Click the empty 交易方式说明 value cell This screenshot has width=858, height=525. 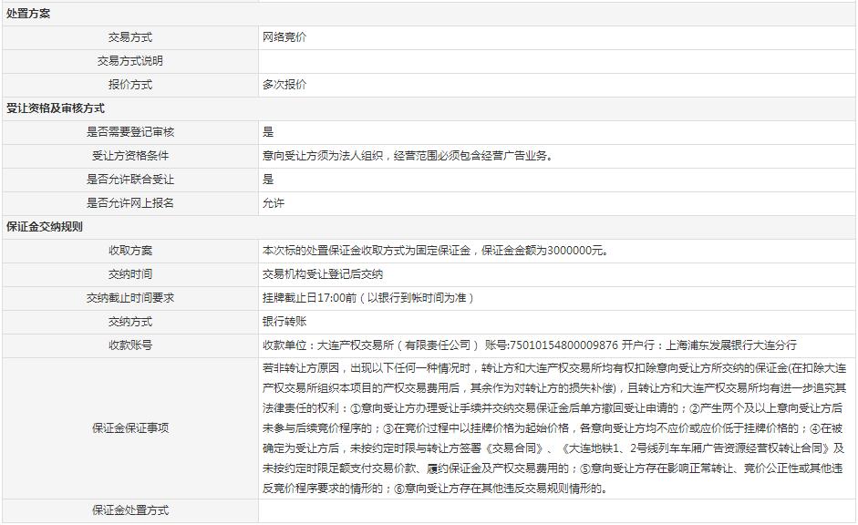tap(556, 61)
